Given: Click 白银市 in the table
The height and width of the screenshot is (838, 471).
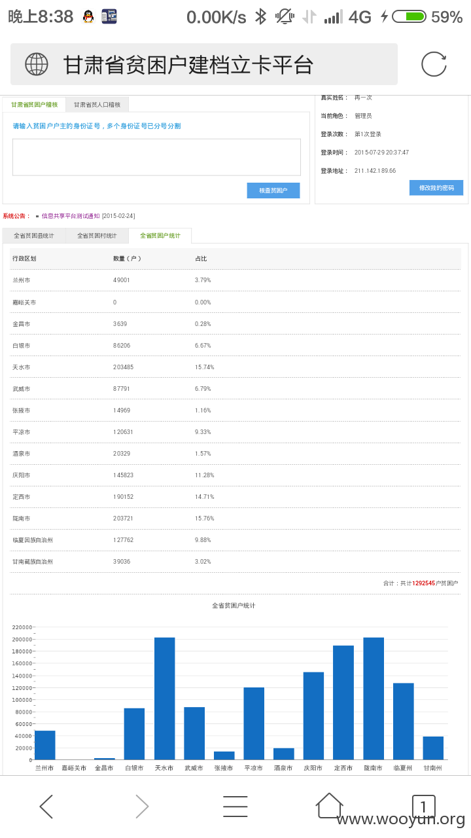Looking at the screenshot, I should click(21, 346).
